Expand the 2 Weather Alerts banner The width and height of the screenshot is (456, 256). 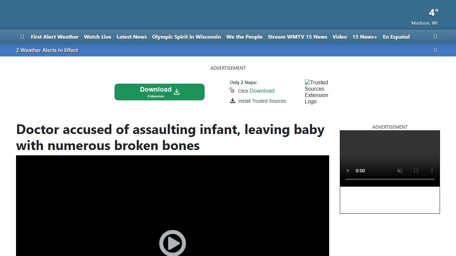[x=47, y=50]
